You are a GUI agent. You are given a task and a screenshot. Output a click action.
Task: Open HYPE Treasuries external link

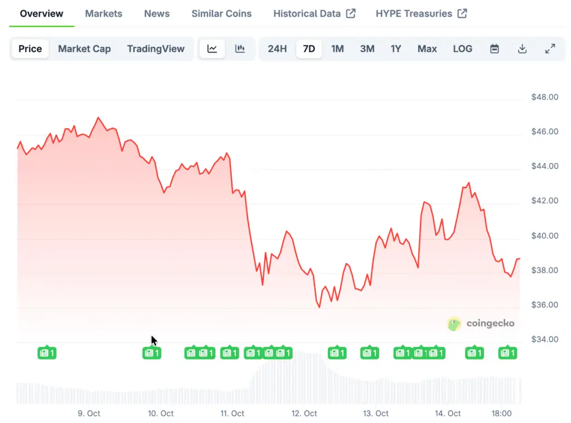click(x=421, y=13)
